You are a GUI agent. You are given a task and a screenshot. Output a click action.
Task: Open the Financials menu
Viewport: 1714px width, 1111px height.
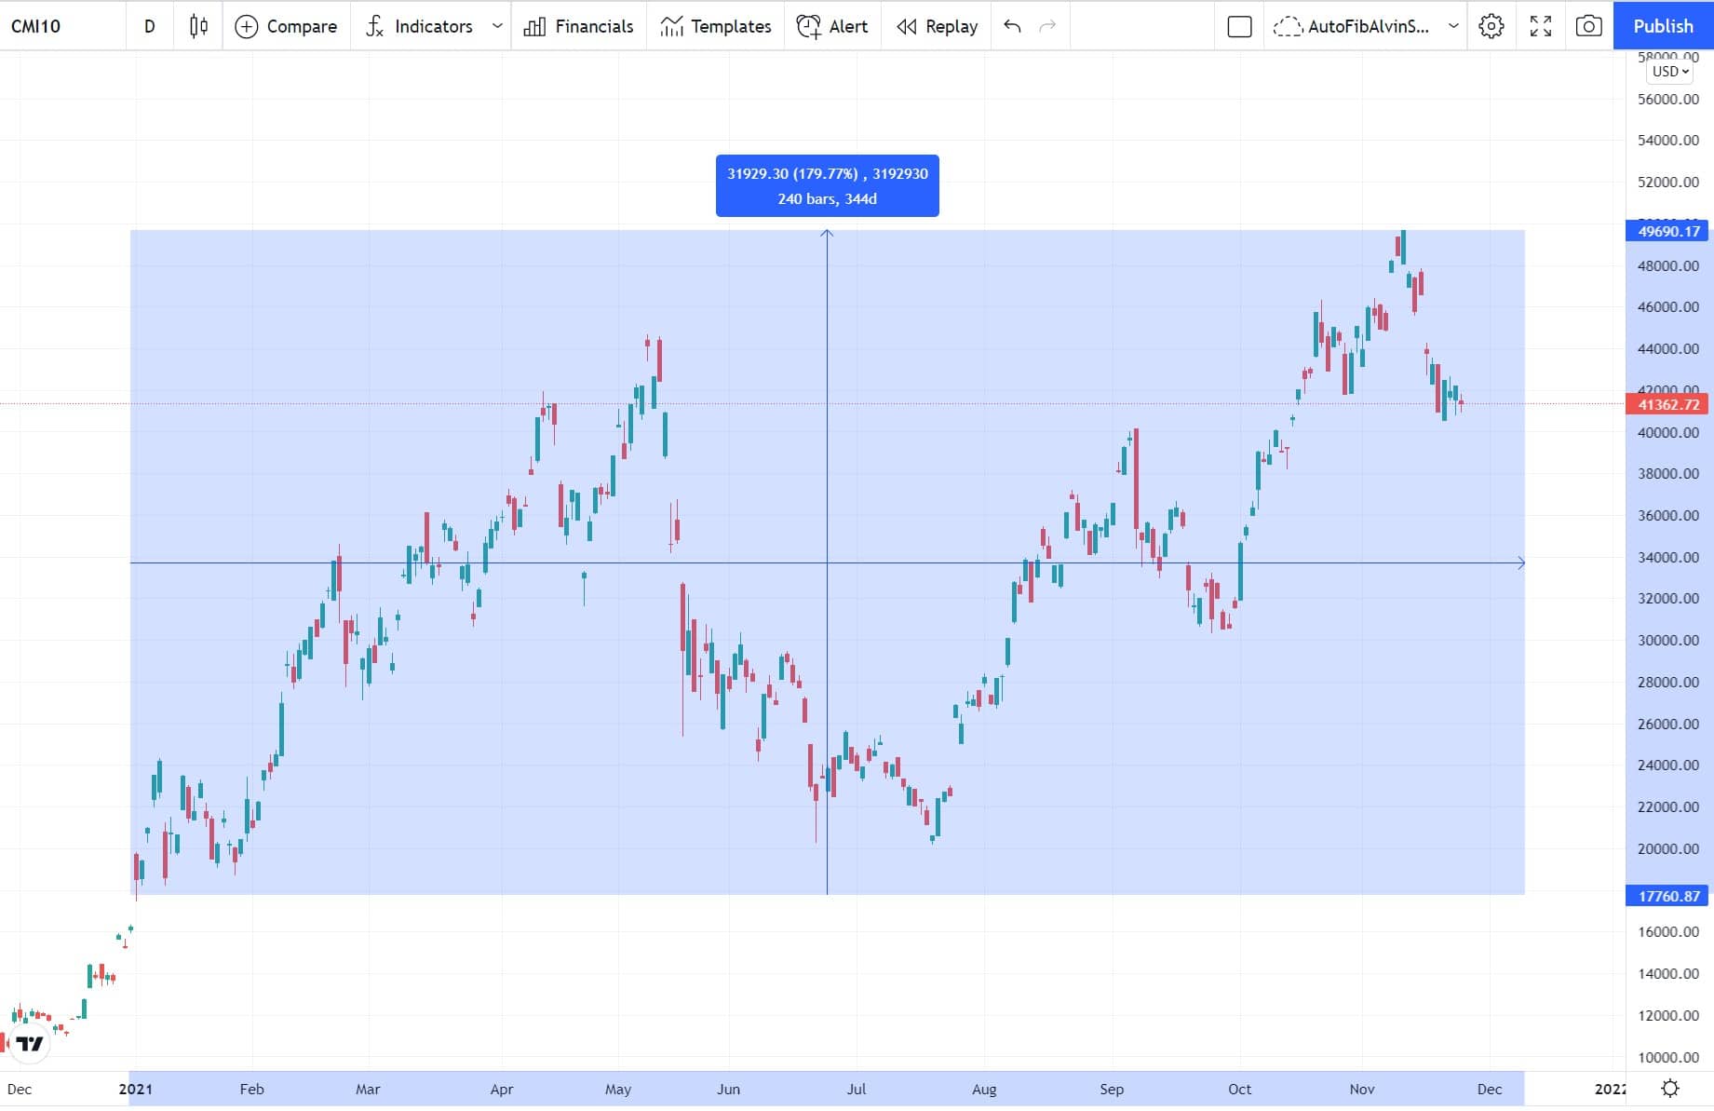coord(578,26)
